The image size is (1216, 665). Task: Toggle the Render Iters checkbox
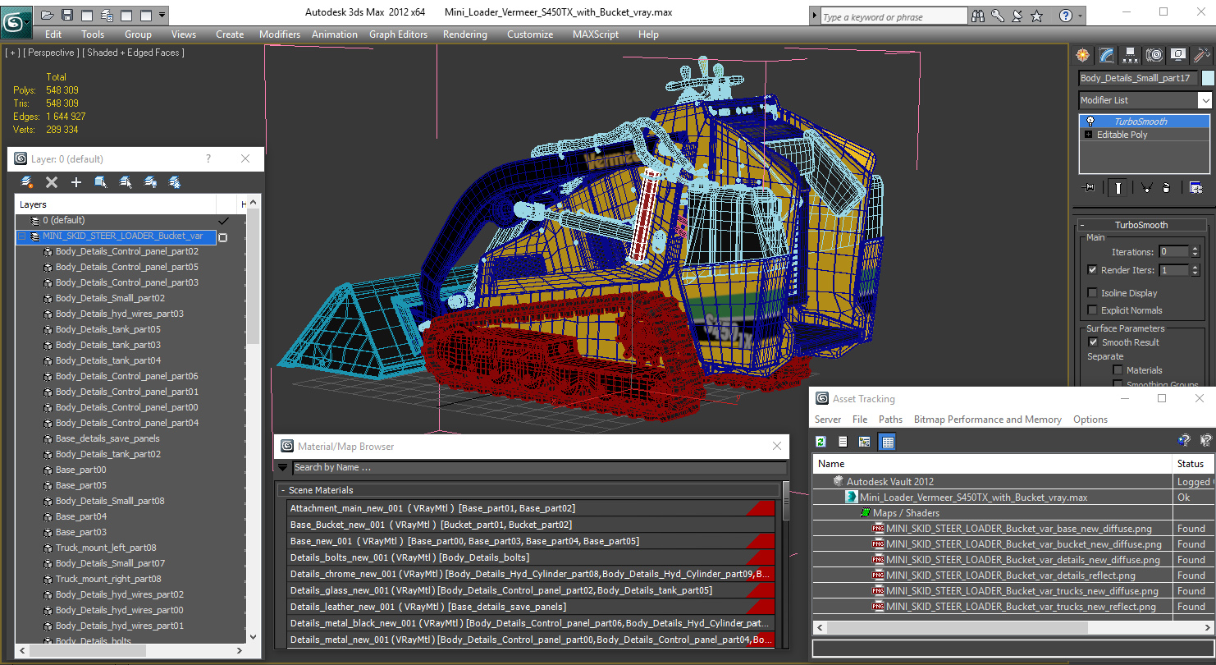[1092, 269]
